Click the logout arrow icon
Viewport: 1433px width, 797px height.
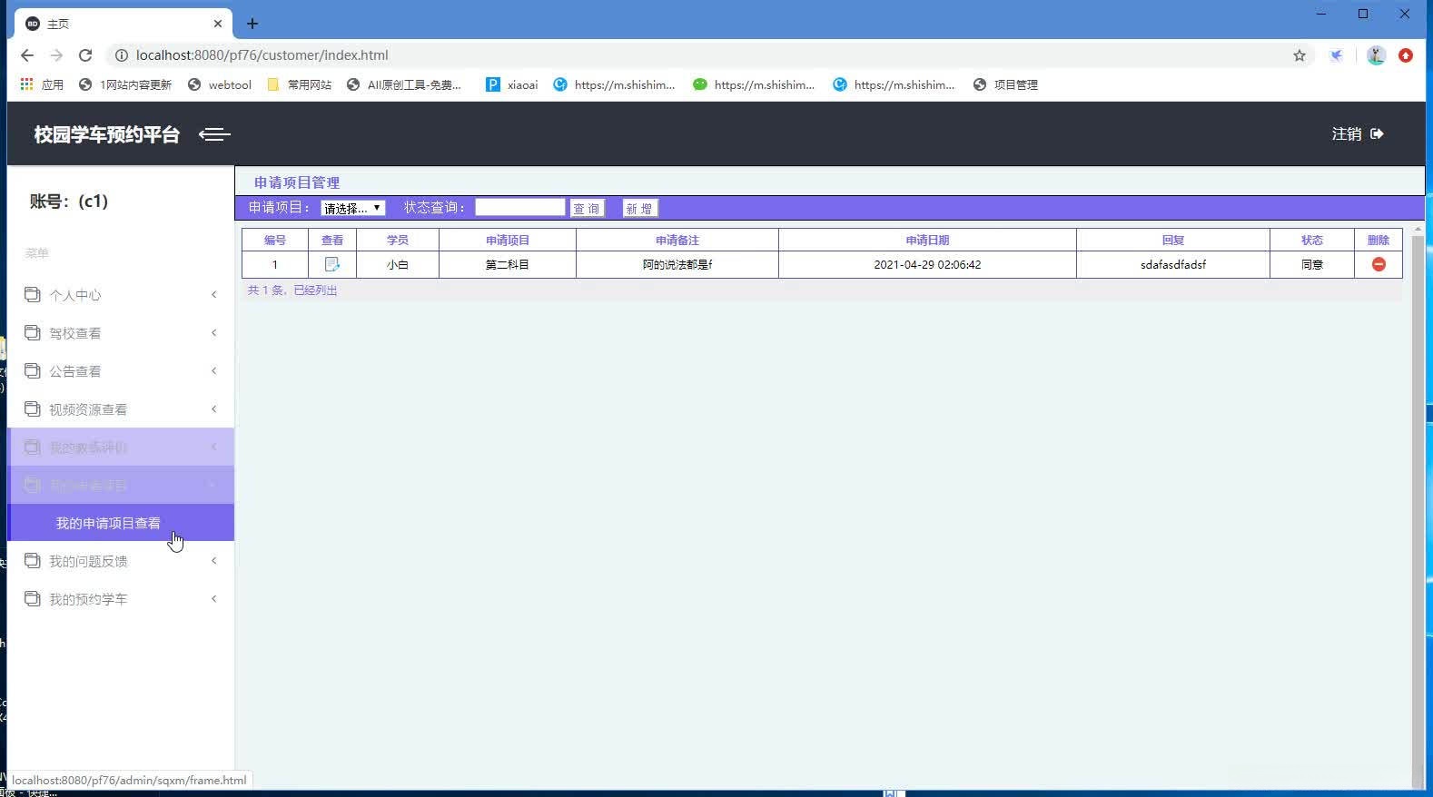1377,133
